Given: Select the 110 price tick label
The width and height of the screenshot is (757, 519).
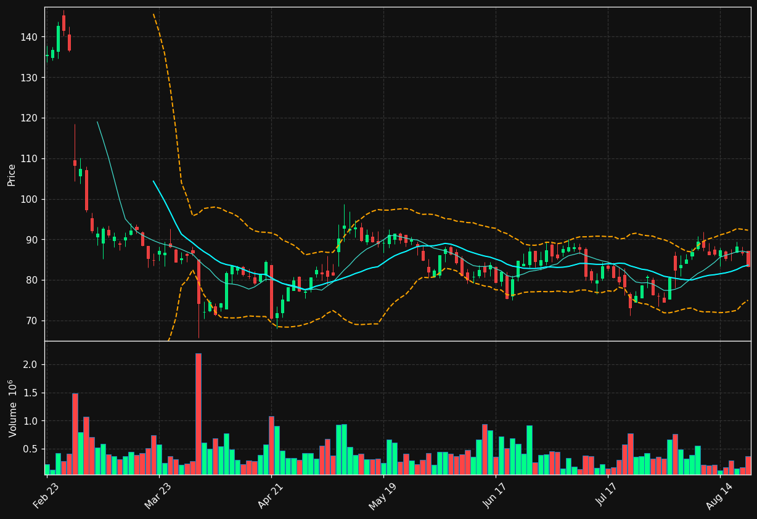Looking at the screenshot, I should [x=29, y=159].
